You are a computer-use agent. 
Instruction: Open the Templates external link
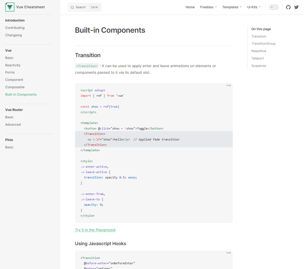pyautogui.click(x=232, y=7)
